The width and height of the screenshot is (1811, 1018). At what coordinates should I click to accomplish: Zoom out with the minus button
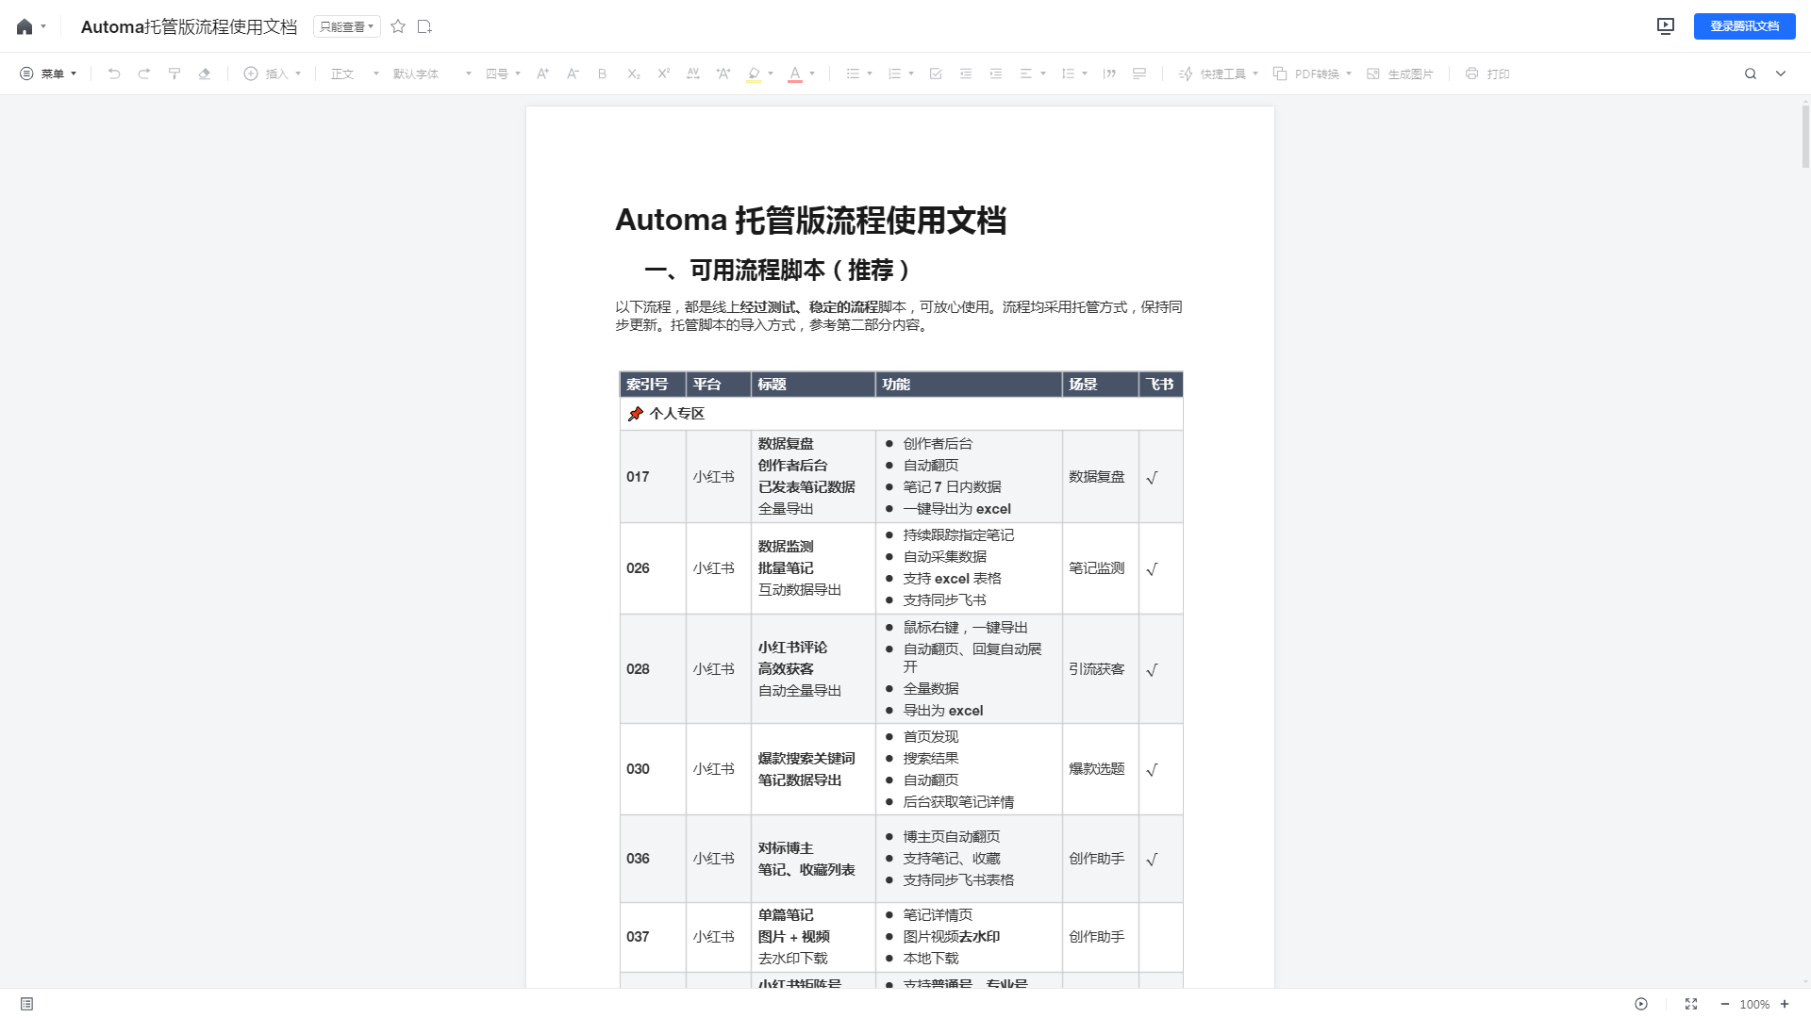click(x=1725, y=1004)
